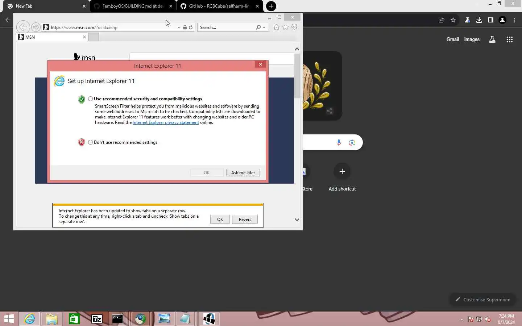Click Revert in the tabs notification bar
The width and height of the screenshot is (522, 326).
245,220
